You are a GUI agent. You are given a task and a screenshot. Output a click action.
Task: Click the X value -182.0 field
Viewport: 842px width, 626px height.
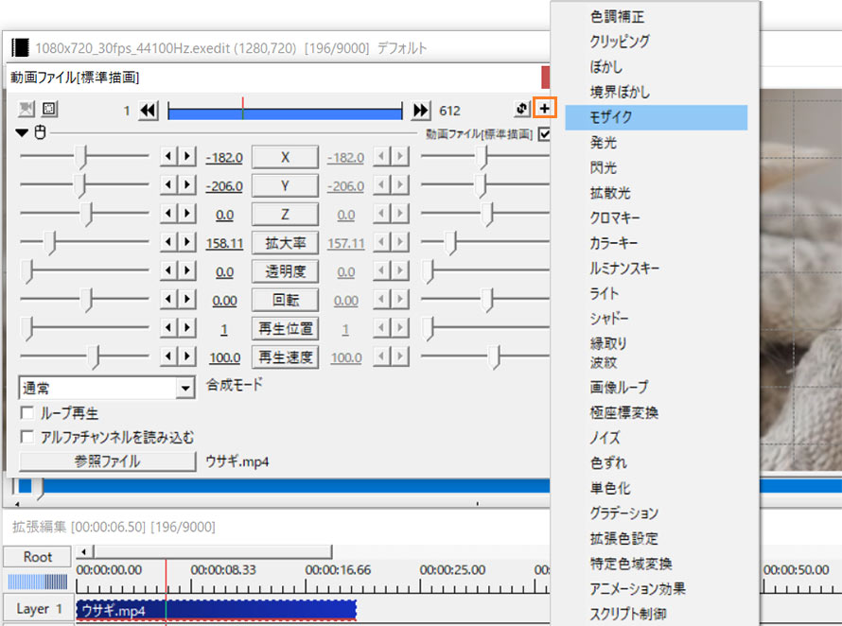[224, 157]
